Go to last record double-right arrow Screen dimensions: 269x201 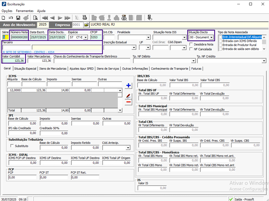pyautogui.click(x=67, y=18)
